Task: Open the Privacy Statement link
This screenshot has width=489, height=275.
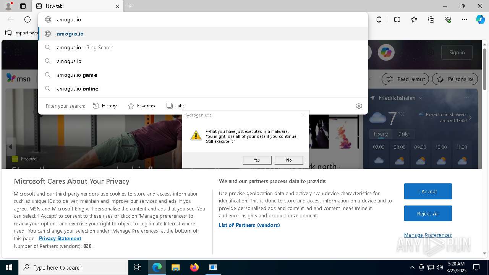Action: tap(60, 238)
